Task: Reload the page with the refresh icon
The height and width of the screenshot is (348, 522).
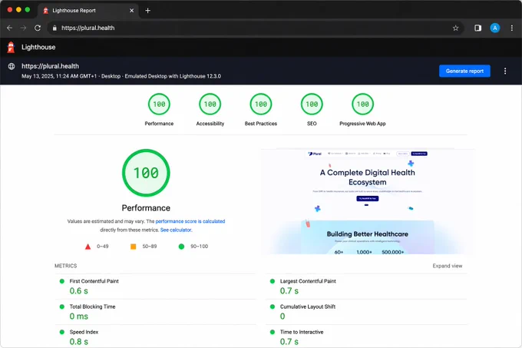Action: coord(38,28)
